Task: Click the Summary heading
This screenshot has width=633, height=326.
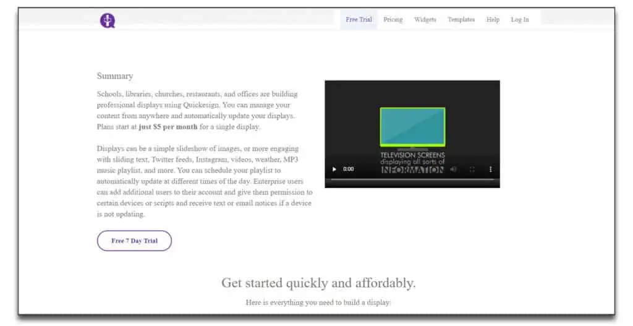Action: click(115, 76)
